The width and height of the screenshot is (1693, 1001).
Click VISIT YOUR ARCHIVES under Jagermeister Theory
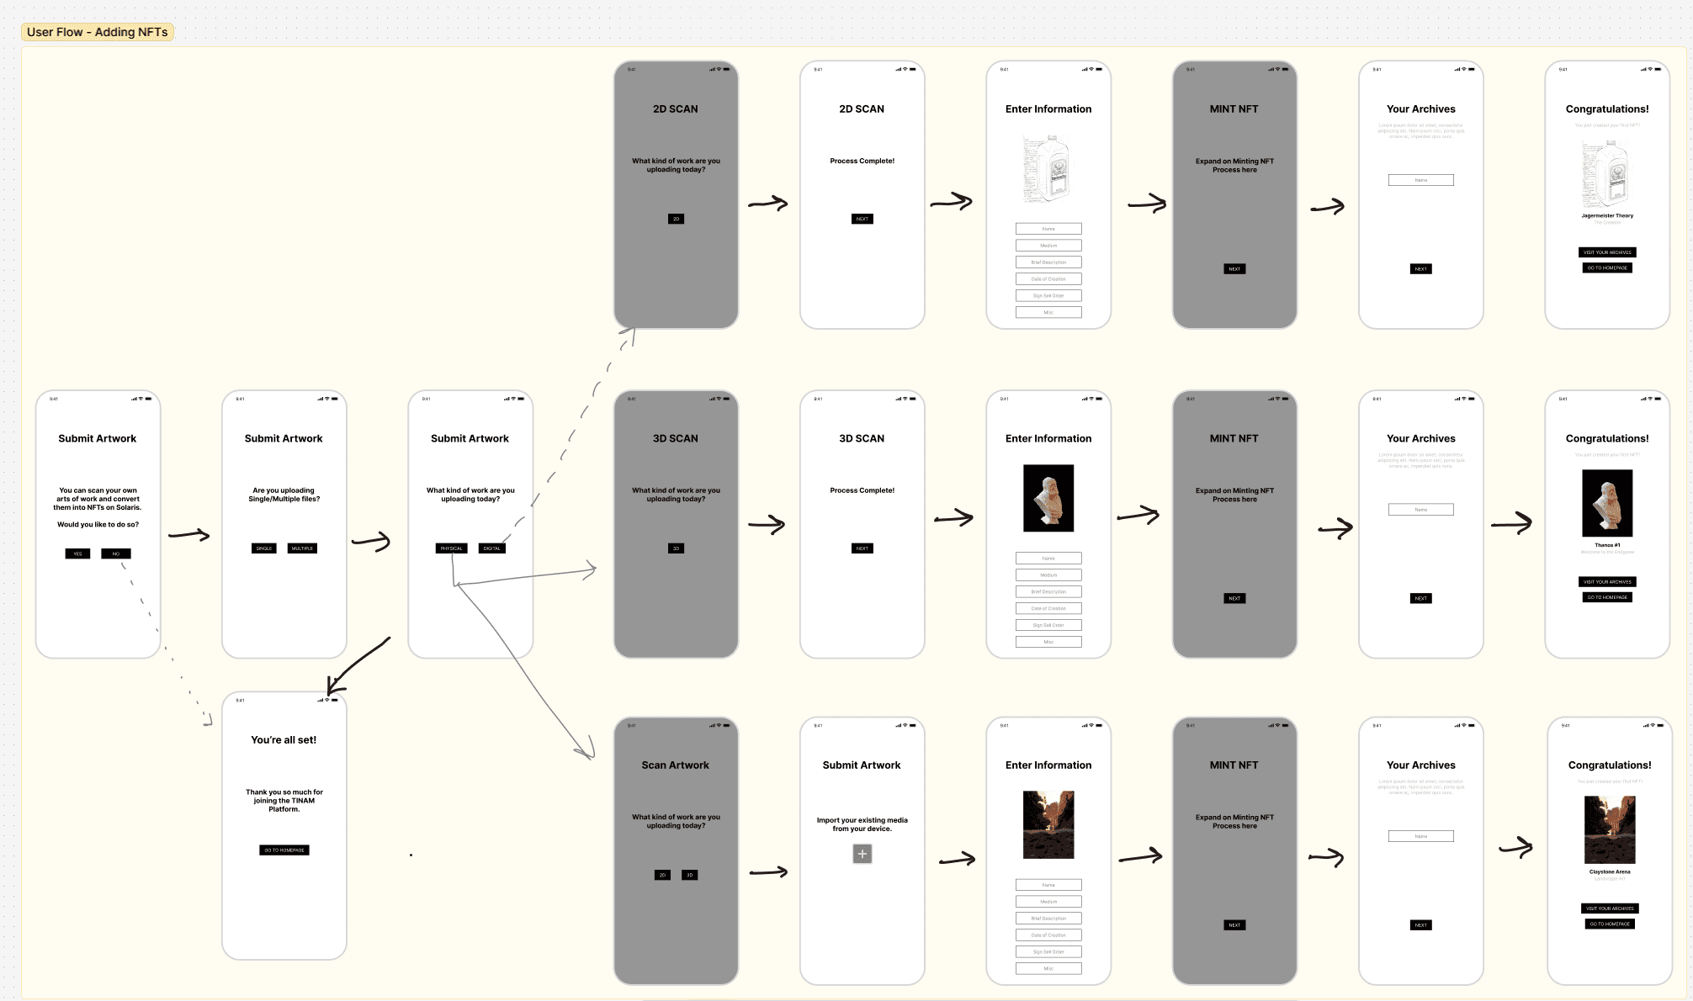click(x=1607, y=252)
